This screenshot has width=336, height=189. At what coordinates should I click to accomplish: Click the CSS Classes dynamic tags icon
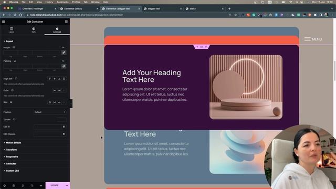pos(64,134)
